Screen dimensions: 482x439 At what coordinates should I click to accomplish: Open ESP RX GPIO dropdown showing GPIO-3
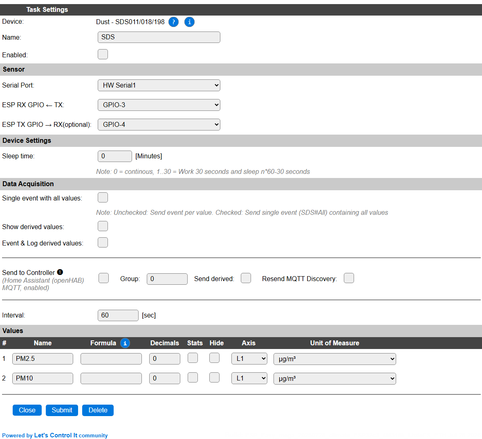coord(159,105)
